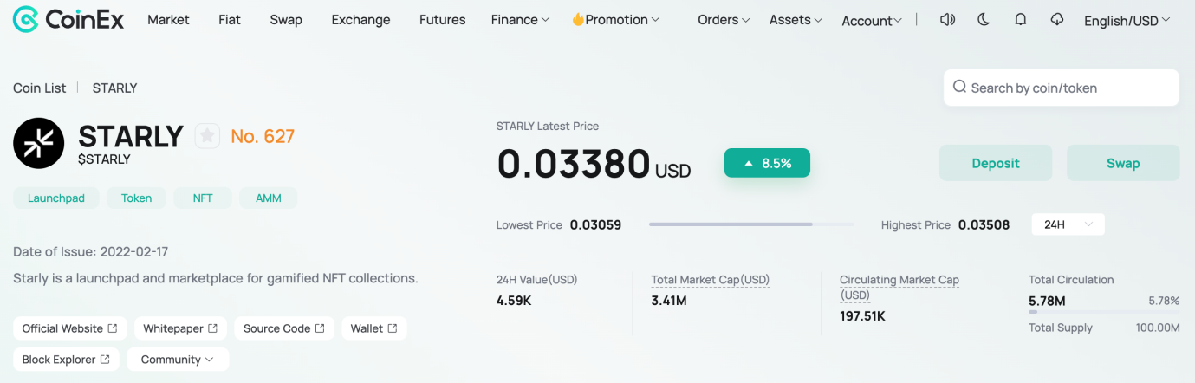The width and height of the screenshot is (1195, 383).
Task: Click the Deposit button
Action: (996, 163)
